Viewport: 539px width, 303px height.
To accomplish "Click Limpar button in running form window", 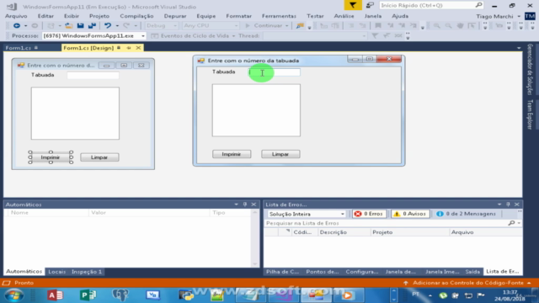I will [x=280, y=154].
